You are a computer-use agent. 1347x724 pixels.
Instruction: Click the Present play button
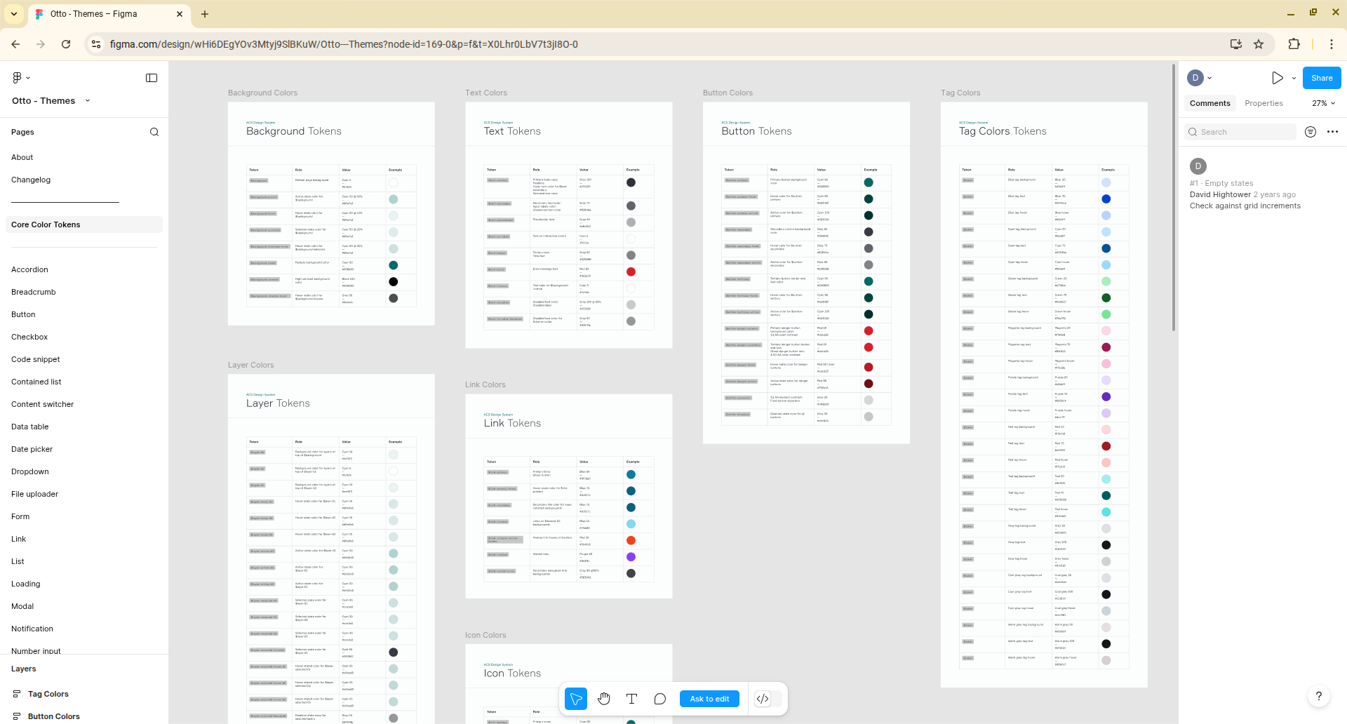click(1277, 78)
